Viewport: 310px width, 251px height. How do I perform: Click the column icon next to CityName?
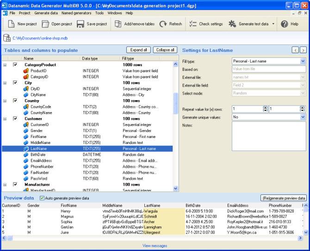[26, 95]
